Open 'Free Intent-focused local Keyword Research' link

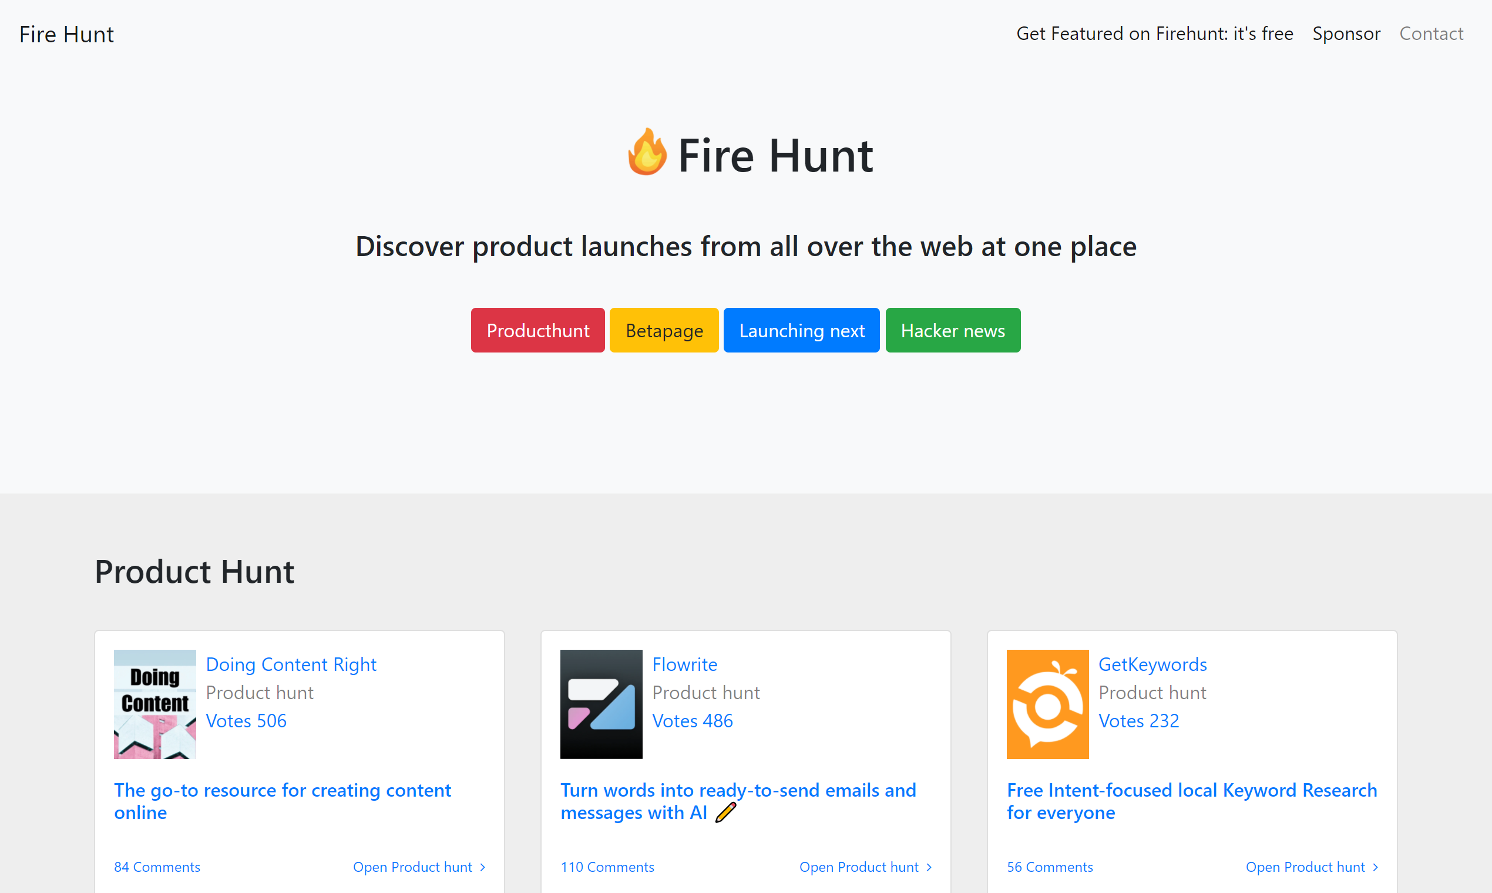pos(1192,801)
